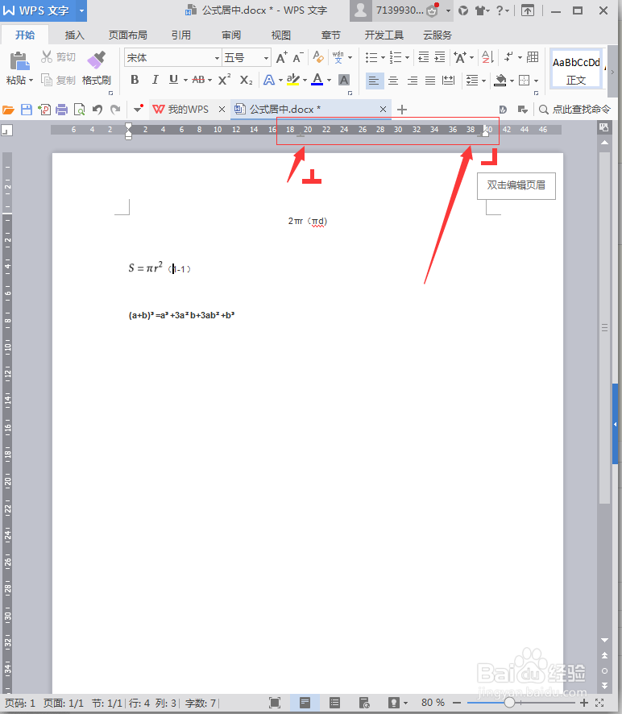This screenshot has width=622, height=714.
Task: Click 点此查找命令 search command box
Action: click(574, 110)
